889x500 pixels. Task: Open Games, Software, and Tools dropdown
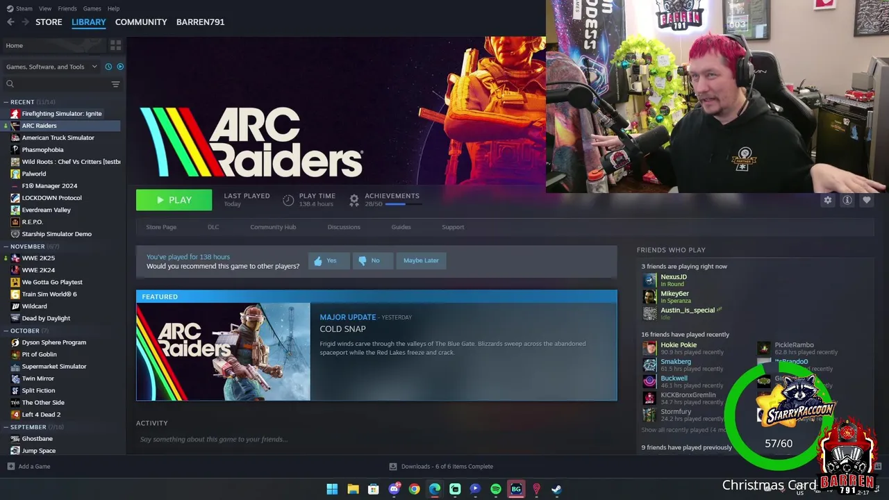pos(51,67)
